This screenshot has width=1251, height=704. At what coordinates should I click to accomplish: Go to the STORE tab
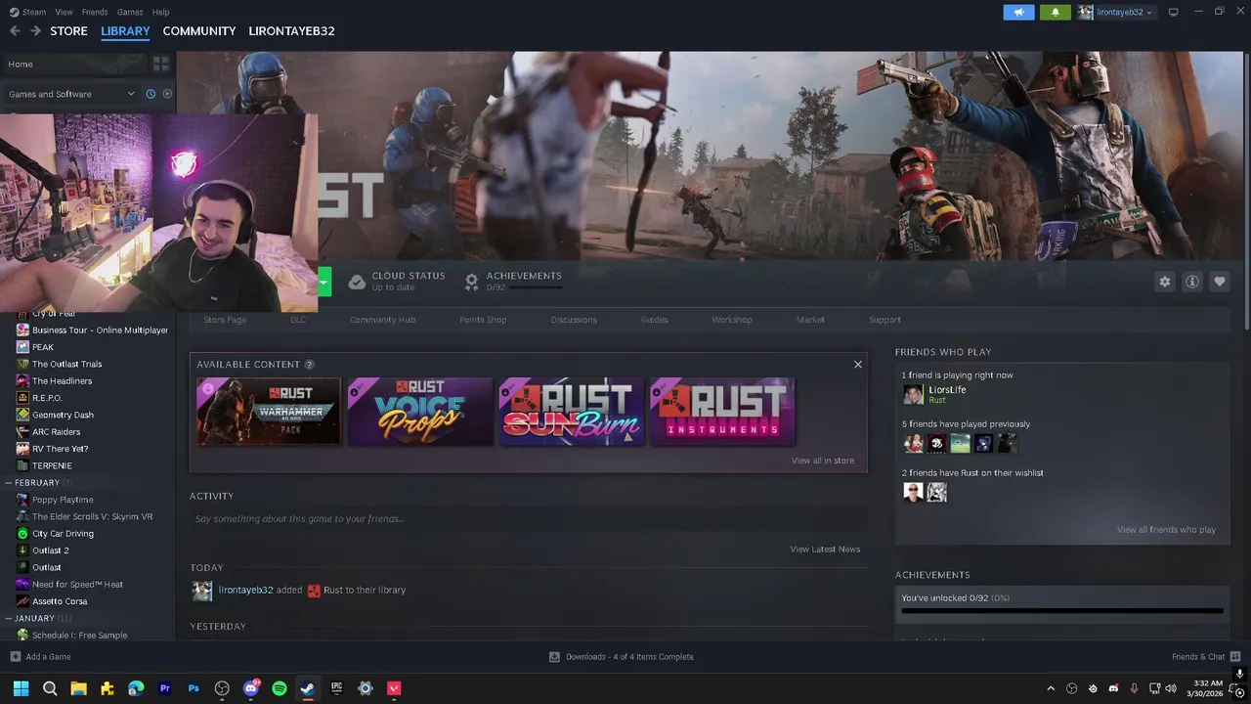point(68,31)
